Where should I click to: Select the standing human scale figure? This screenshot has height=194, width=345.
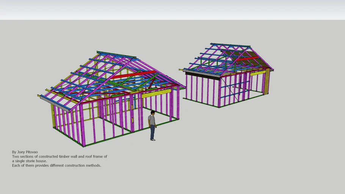coord(152,125)
